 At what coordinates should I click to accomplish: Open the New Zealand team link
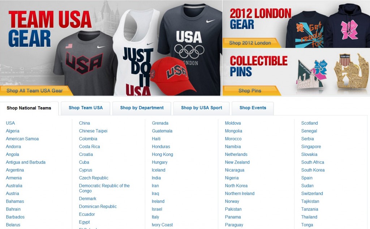click(237, 162)
